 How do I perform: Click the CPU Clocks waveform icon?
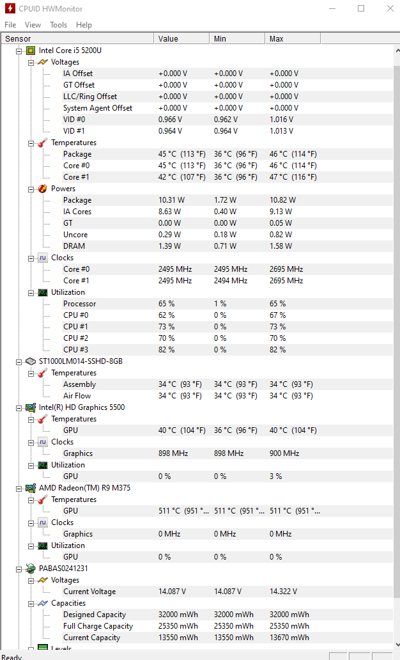pos(42,258)
